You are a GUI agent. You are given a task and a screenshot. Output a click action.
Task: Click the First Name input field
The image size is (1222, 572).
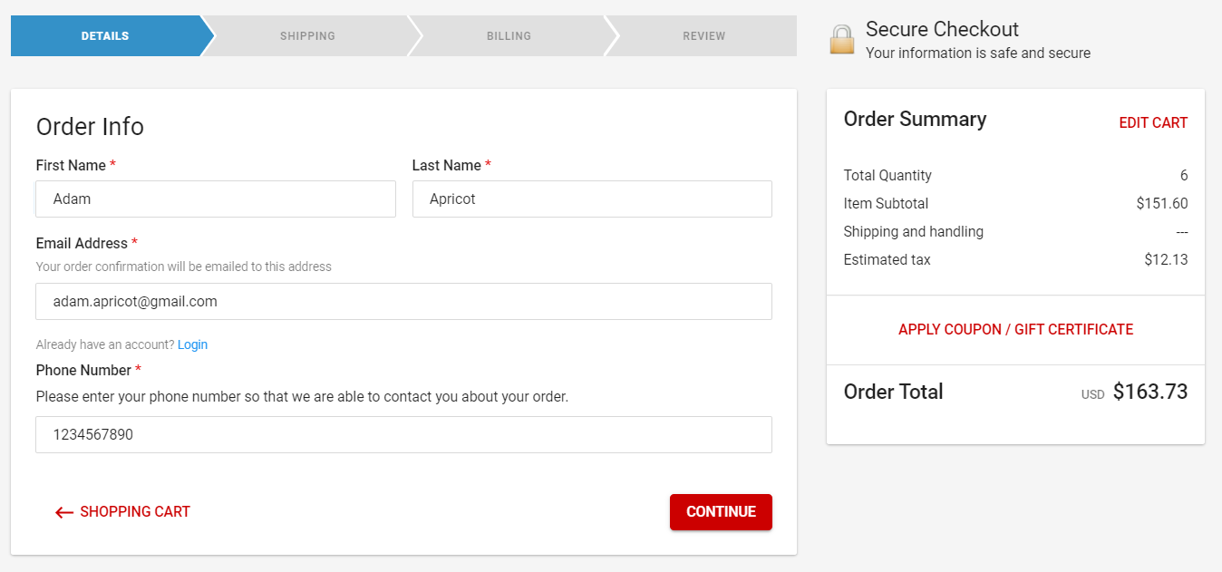[x=216, y=199]
